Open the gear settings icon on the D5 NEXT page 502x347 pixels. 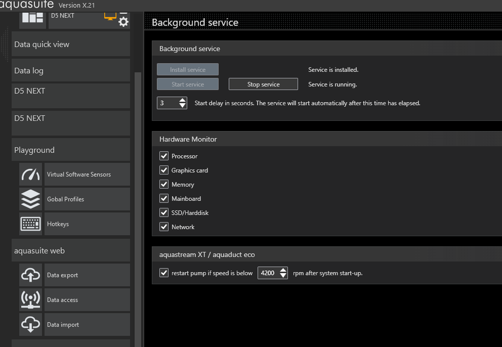click(123, 22)
